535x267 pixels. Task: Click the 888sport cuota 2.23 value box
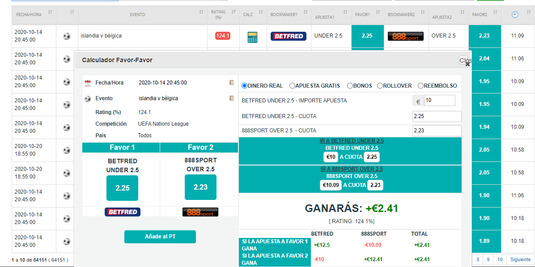coord(375,185)
